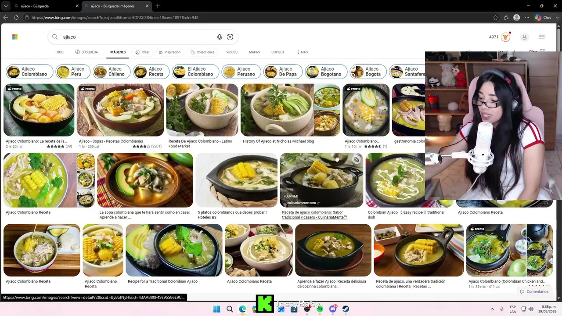
Task: Close the 'ajiaco - Búsqueda' tab
Action: pos(77,6)
